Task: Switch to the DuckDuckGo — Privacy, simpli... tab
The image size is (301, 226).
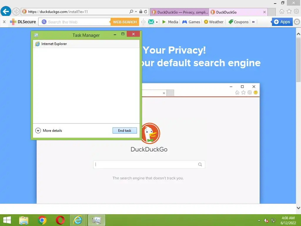Action: pos(180,12)
